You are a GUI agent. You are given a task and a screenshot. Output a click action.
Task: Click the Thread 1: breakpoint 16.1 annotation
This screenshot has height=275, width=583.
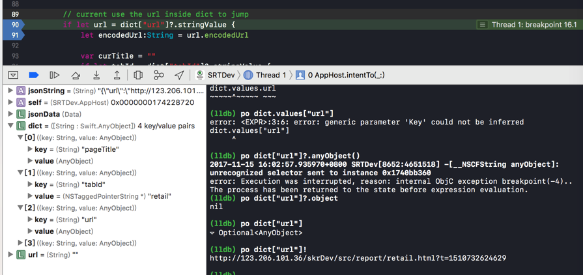tap(534, 25)
